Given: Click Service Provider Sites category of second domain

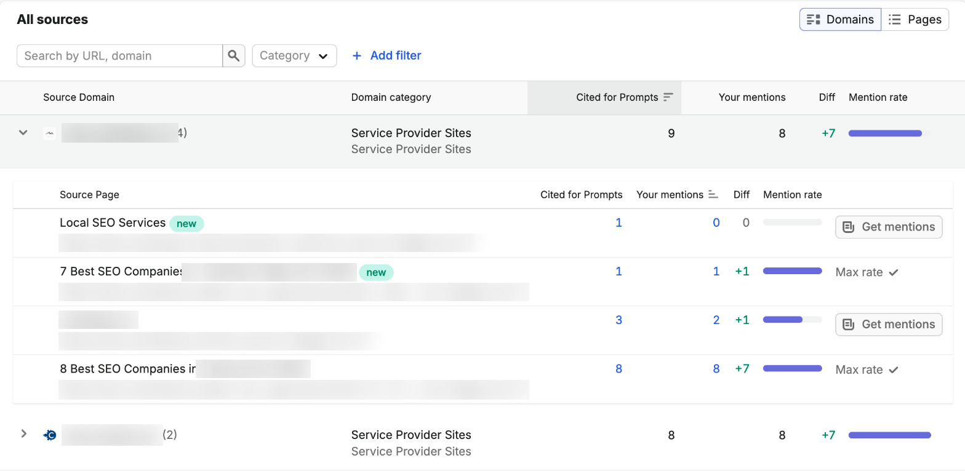Looking at the screenshot, I should (411, 435).
